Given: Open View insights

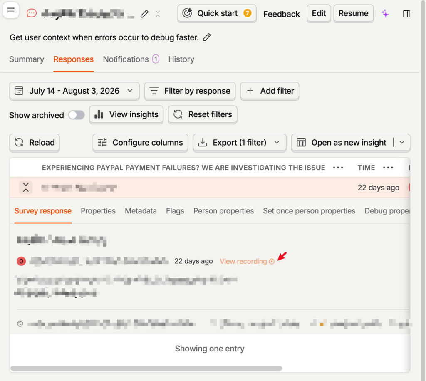Looking at the screenshot, I should point(126,114).
